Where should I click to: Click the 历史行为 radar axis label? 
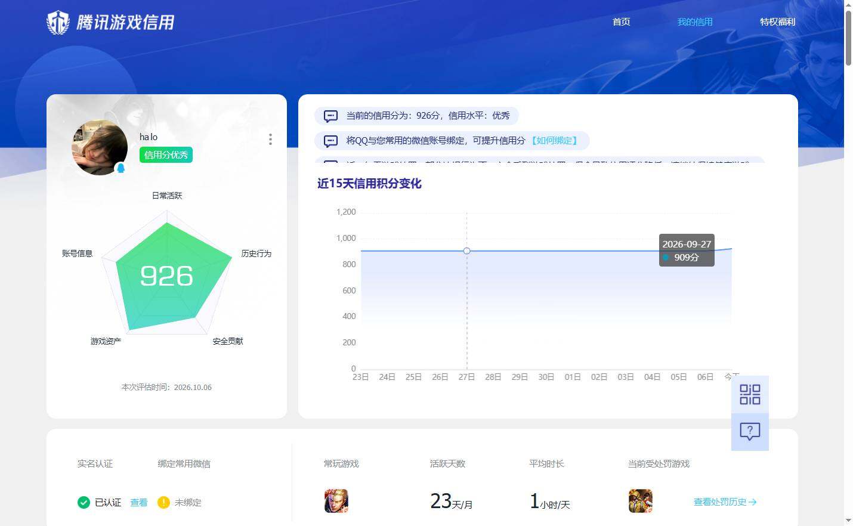(x=256, y=253)
